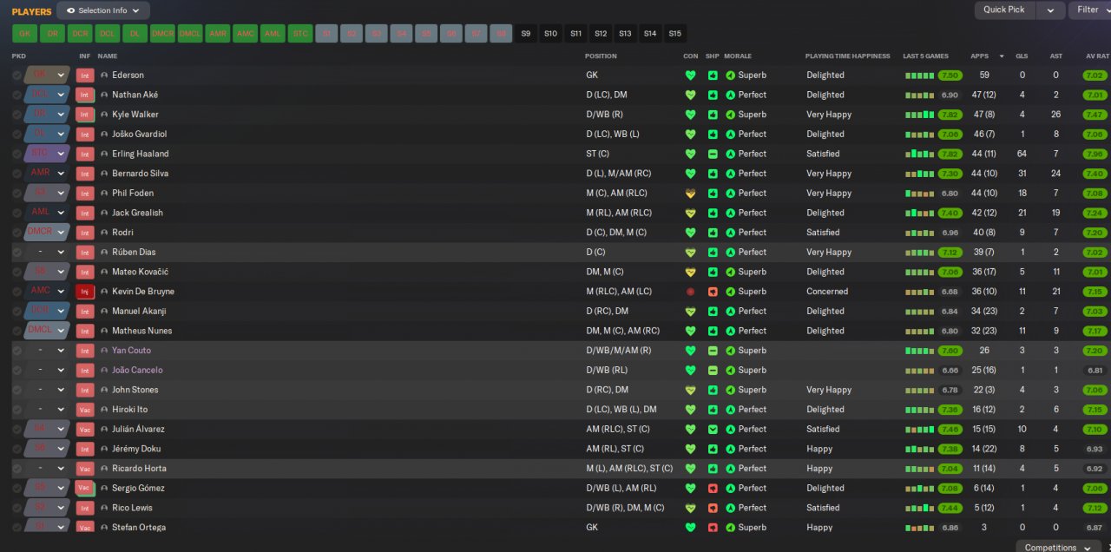Click Ederson's 7.02 average rating badge
1111x552 pixels.
(1095, 76)
